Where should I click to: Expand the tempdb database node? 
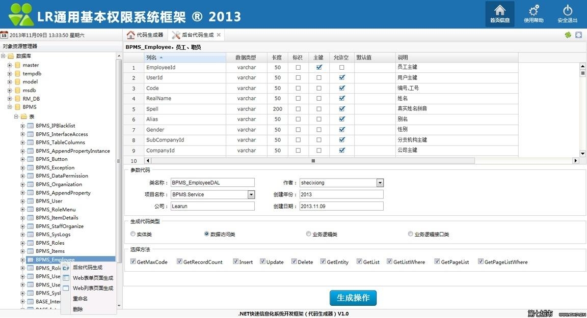click(10, 74)
